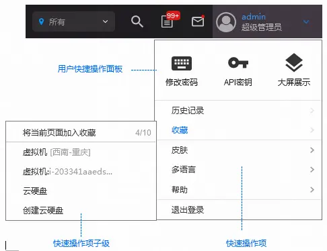The width and height of the screenshot is (327, 251).
Task: Click the key icon for API密钥
Action: point(238,62)
